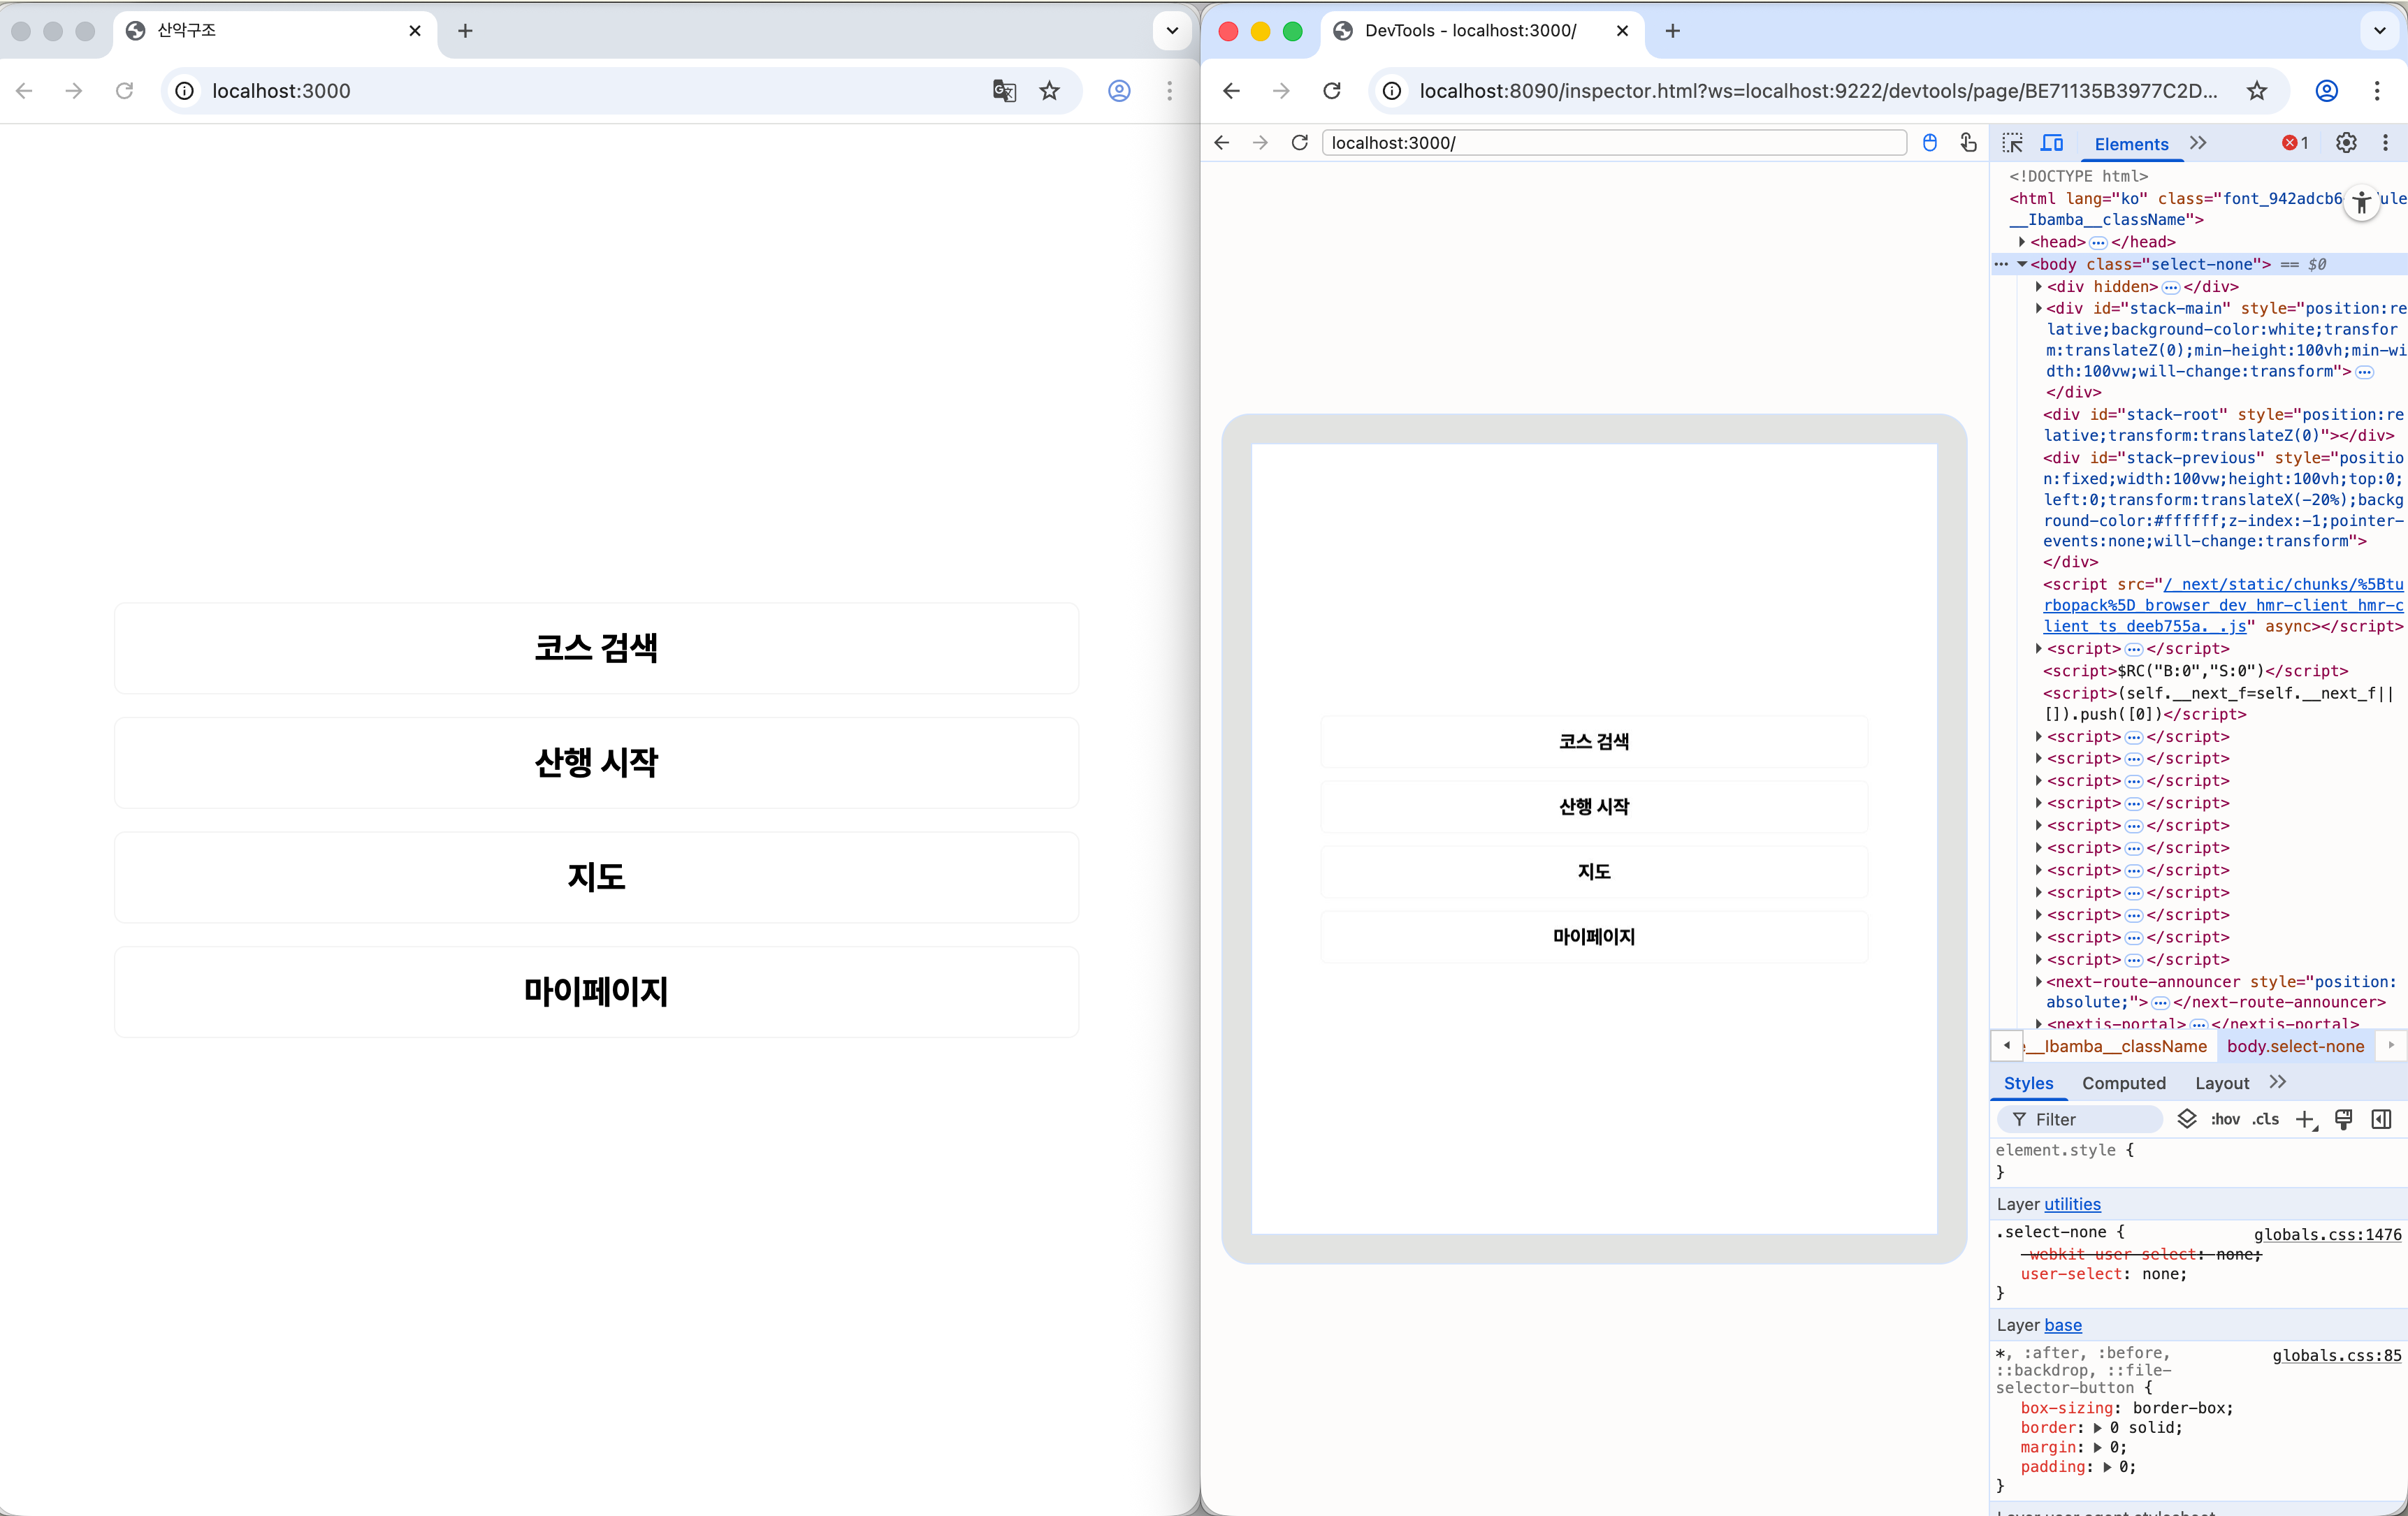
Task: Expand the stack-main div node
Action: (x=2038, y=308)
